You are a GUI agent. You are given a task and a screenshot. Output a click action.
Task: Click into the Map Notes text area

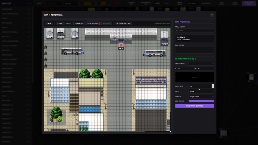tap(195, 50)
